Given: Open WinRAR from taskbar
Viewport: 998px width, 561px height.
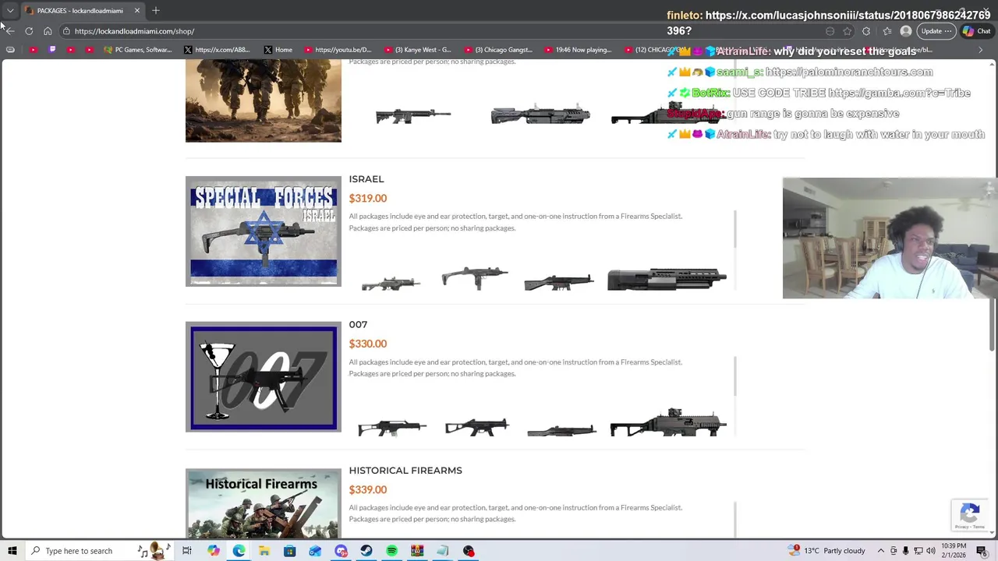Looking at the screenshot, I should pyautogui.click(x=417, y=551).
